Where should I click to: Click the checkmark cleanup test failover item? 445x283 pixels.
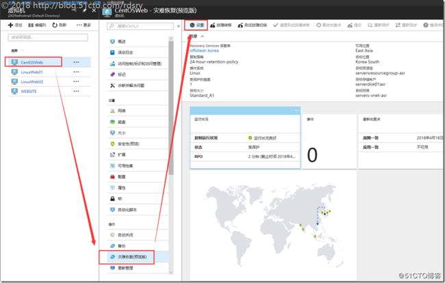[291, 25]
